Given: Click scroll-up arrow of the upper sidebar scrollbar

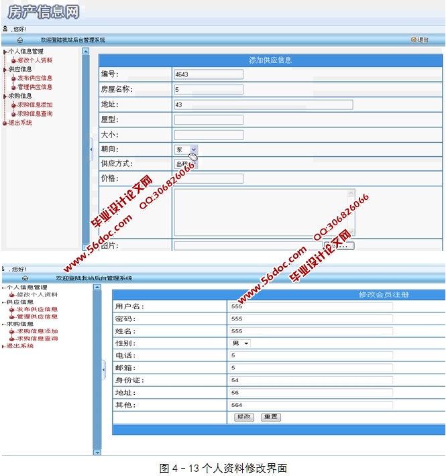Looking at the screenshot, I should [x=85, y=51].
